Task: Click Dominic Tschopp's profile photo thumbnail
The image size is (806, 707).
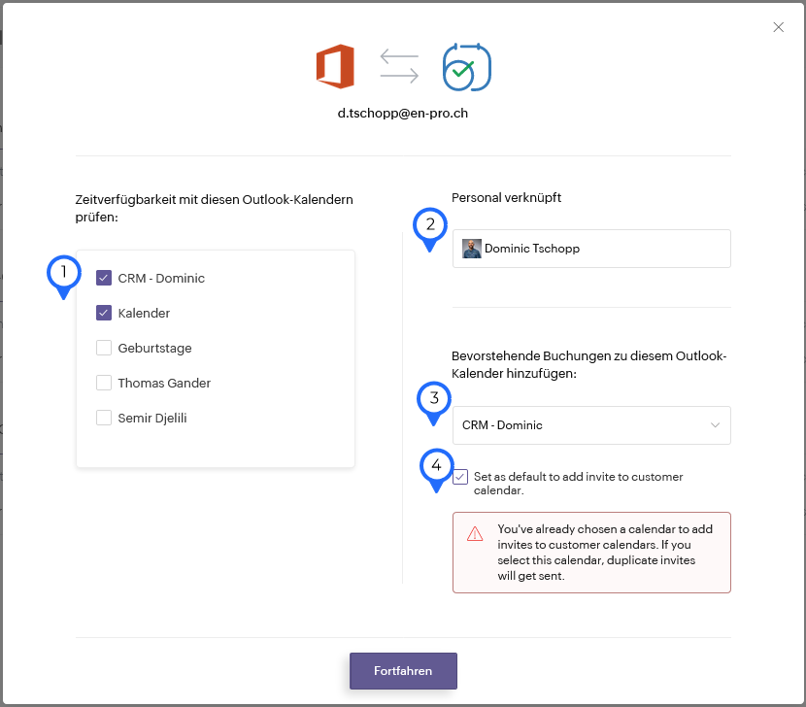Action: (x=471, y=249)
